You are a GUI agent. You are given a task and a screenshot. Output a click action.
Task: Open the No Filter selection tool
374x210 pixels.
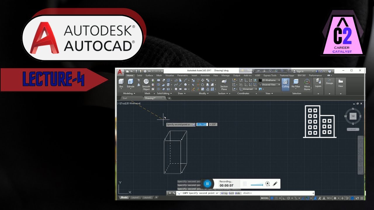click(x=296, y=84)
